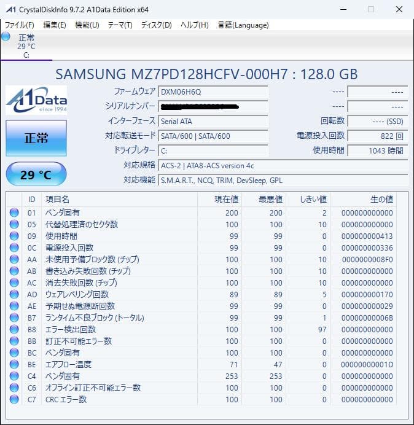Click the status orb for ID 0C row
This screenshot has width=414, height=425.
tap(14, 248)
